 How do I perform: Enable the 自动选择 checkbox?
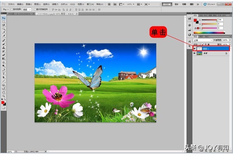click(x=11, y=9)
